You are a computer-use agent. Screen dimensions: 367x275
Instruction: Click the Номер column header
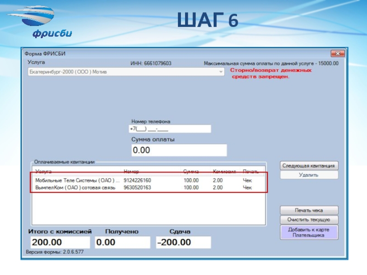click(x=150, y=171)
